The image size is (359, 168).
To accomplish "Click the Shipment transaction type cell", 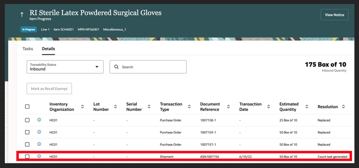I will (x=167, y=157).
